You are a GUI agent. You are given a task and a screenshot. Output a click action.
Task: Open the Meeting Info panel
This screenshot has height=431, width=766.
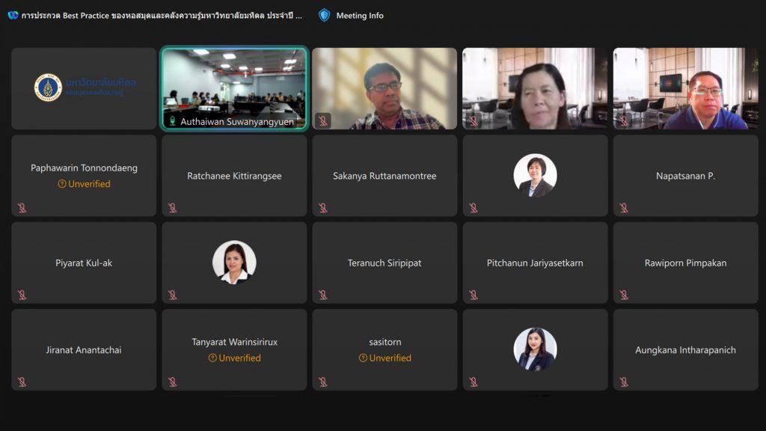tap(359, 15)
